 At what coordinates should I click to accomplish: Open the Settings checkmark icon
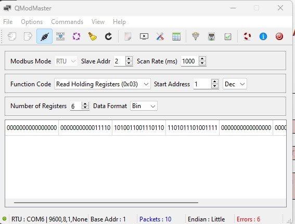pos(228,36)
